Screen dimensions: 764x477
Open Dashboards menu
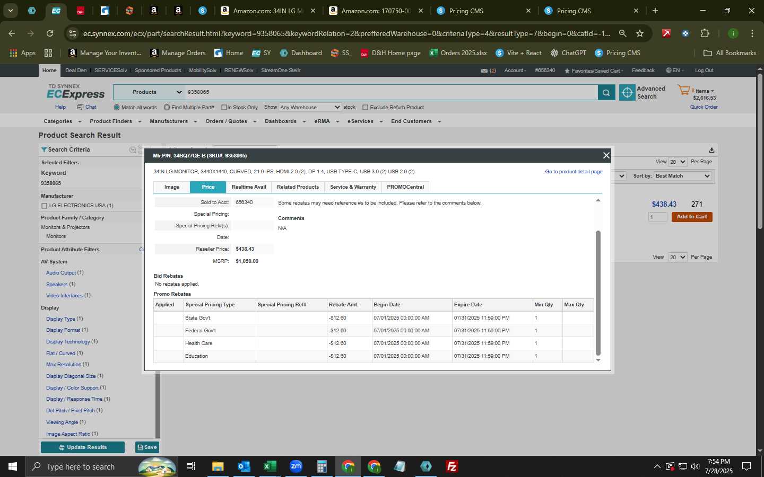(x=285, y=121)
